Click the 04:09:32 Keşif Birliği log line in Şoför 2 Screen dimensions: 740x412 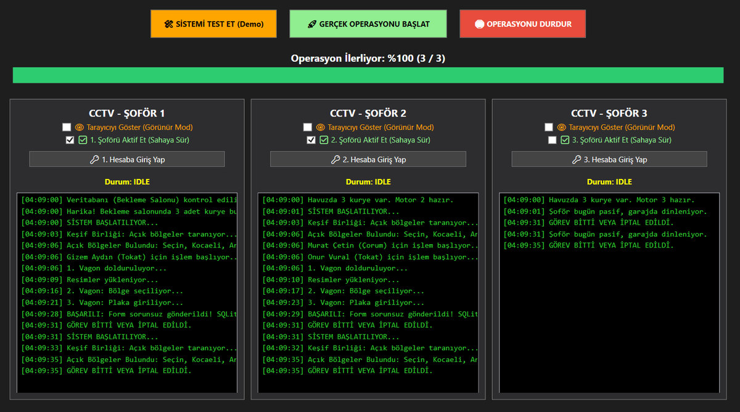tap(370, 348)
